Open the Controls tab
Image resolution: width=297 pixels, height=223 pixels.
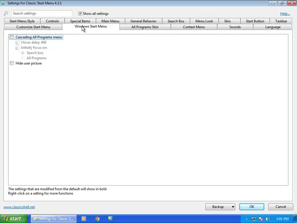click(52, 21)
